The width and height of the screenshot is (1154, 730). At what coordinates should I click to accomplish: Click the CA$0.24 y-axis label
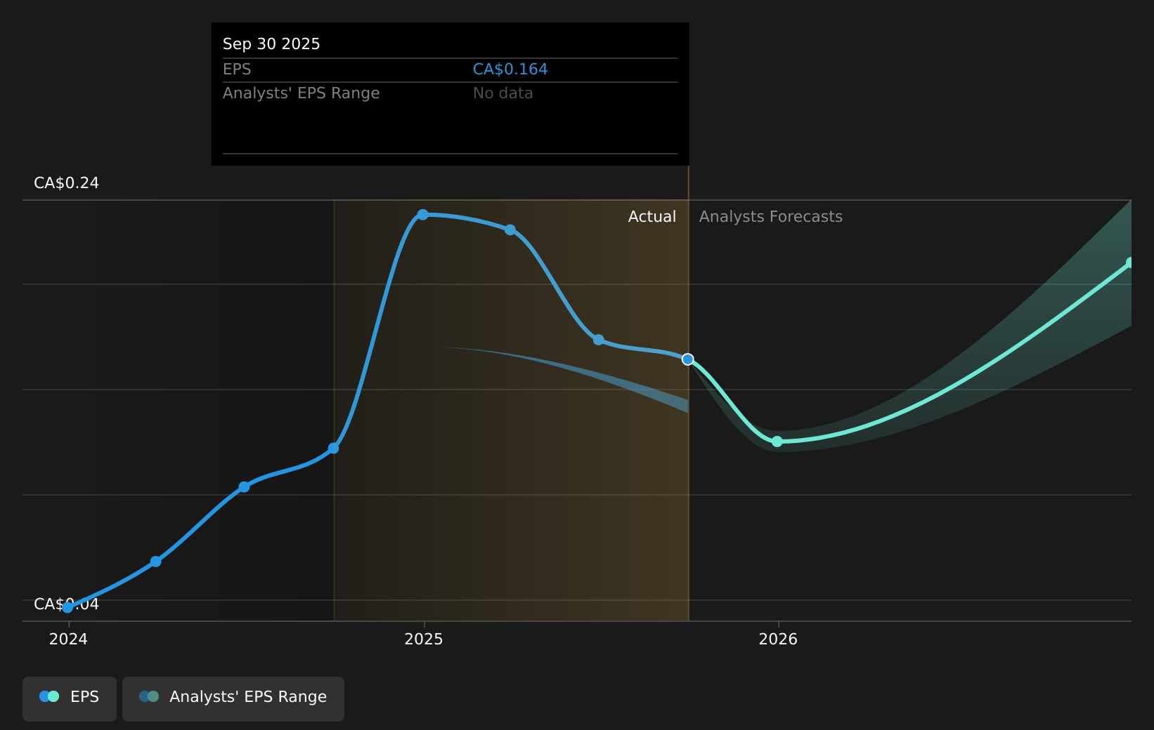pyautogui.click(x=67, y=183)
